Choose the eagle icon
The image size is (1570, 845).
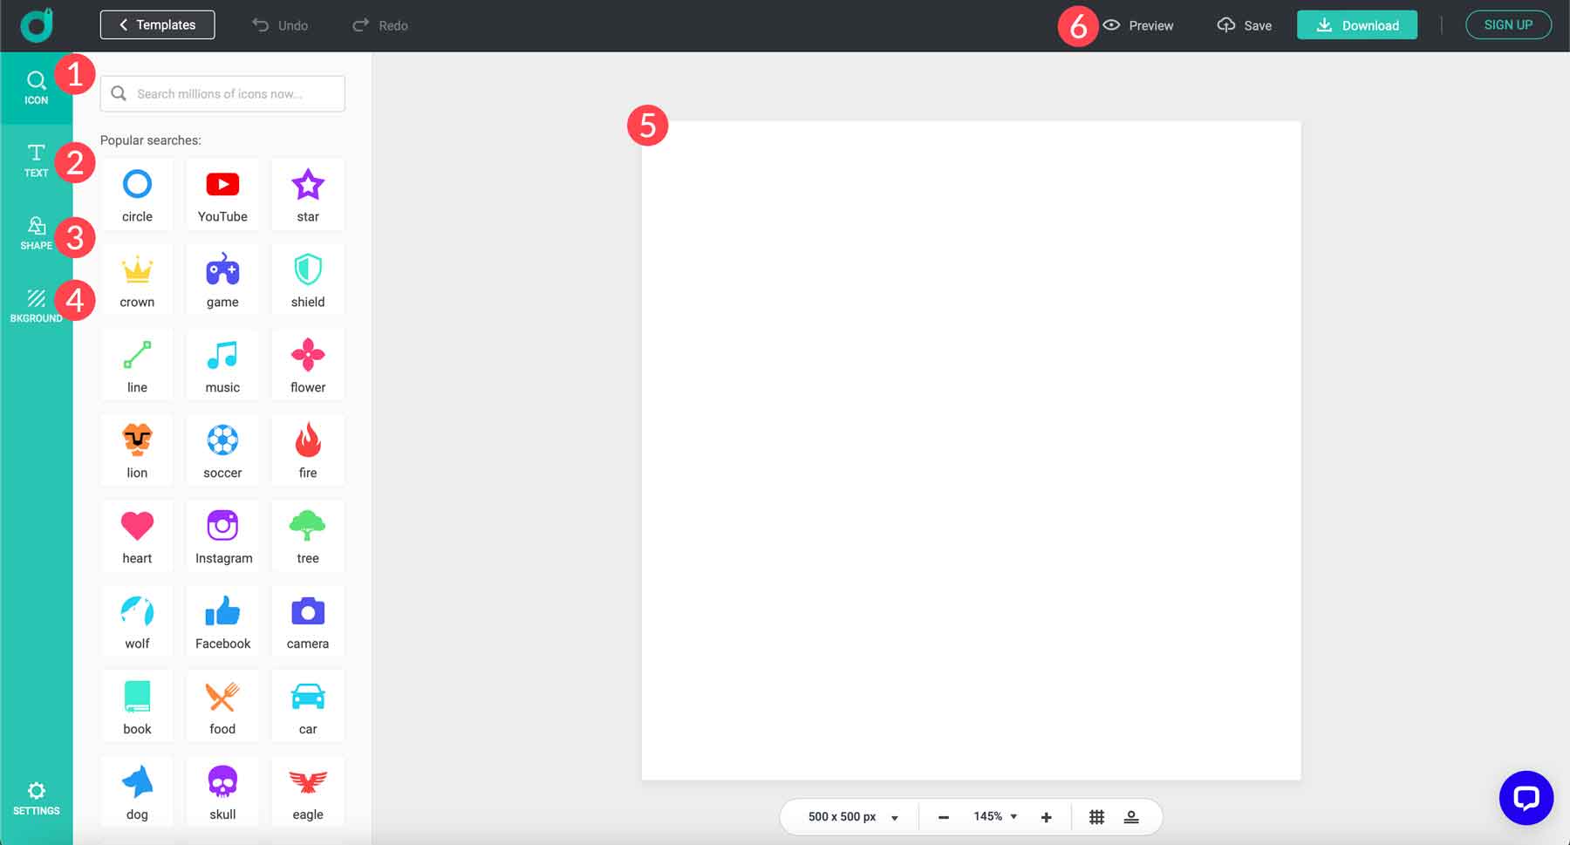[307, 790]
